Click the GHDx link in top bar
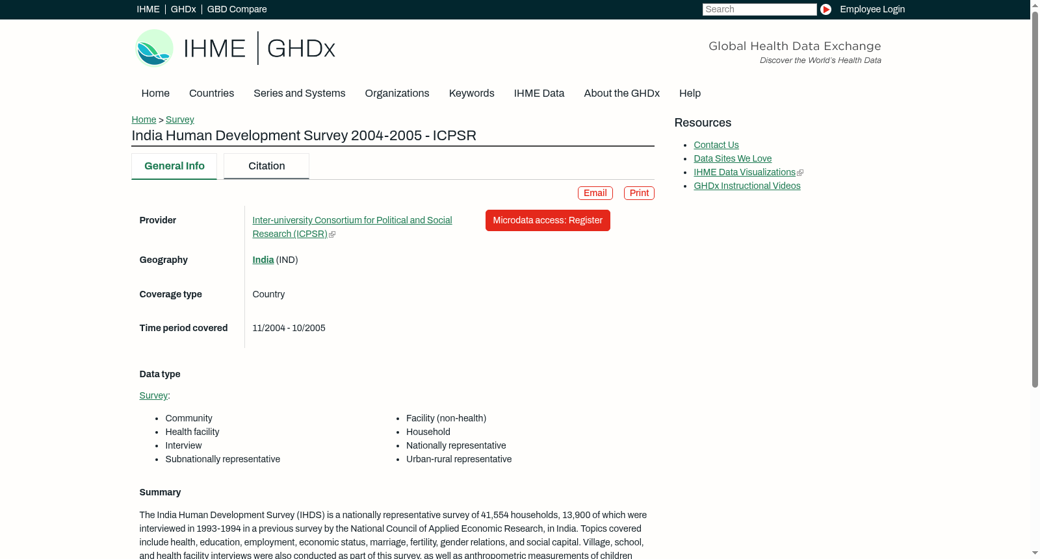The height and width of the screenshot is (559, 1040). click(x=183, y=9)
